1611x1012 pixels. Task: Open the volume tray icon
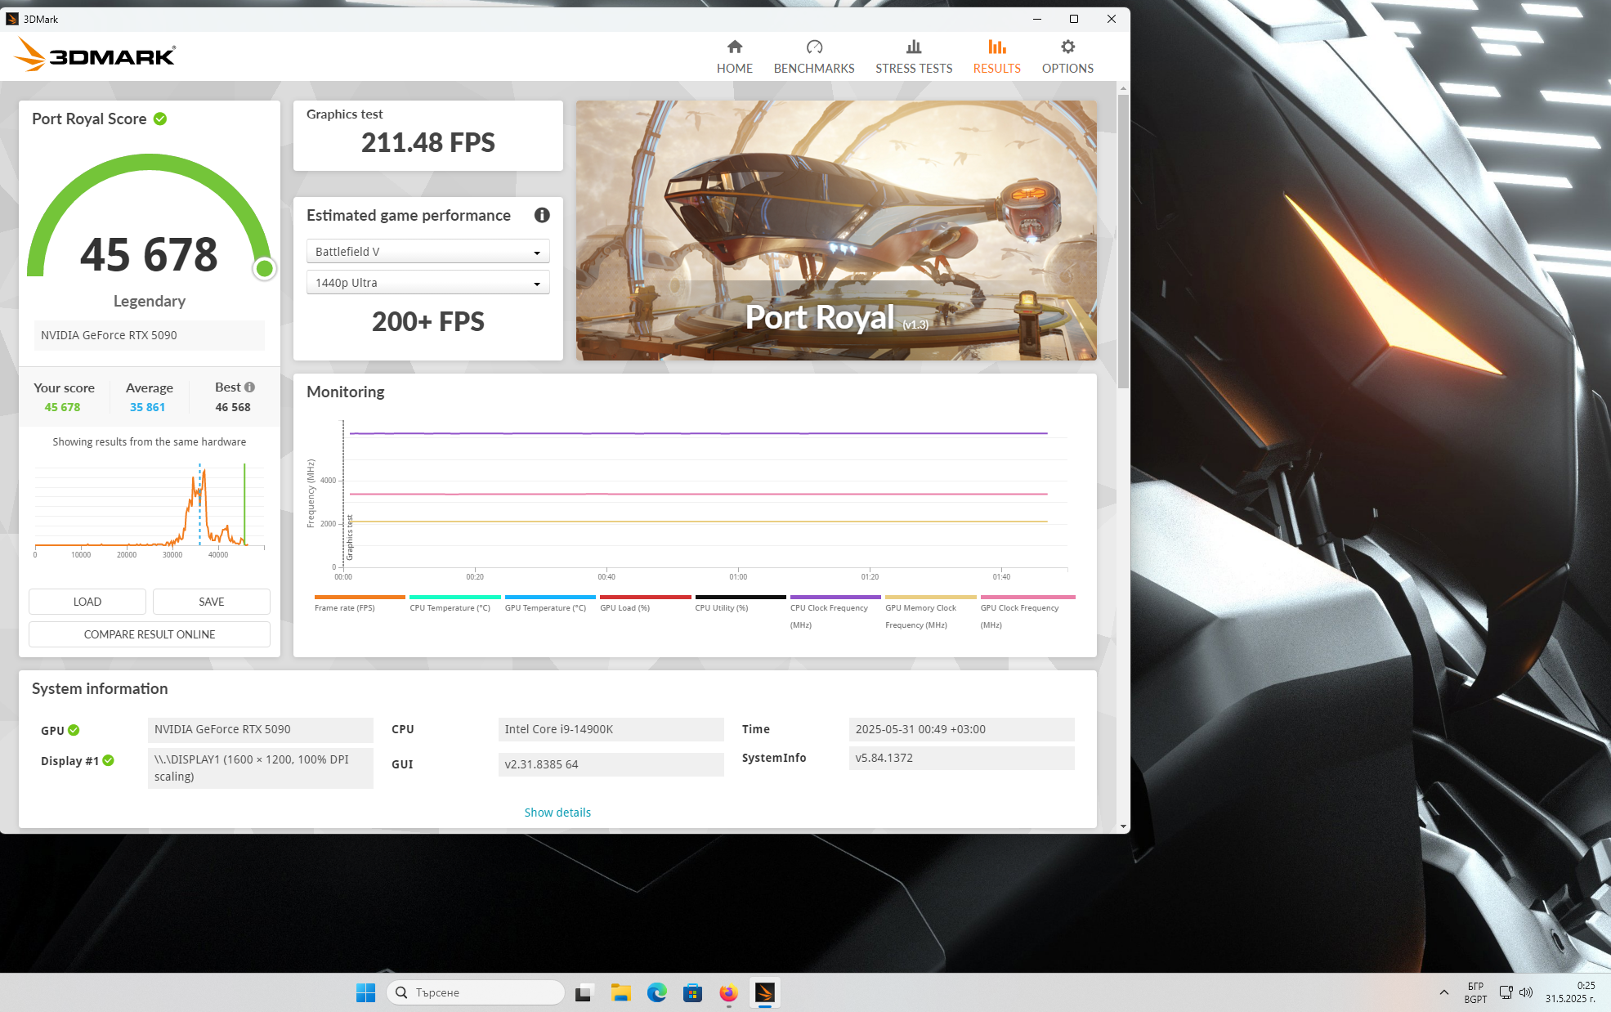click(x=1525, y=992)
